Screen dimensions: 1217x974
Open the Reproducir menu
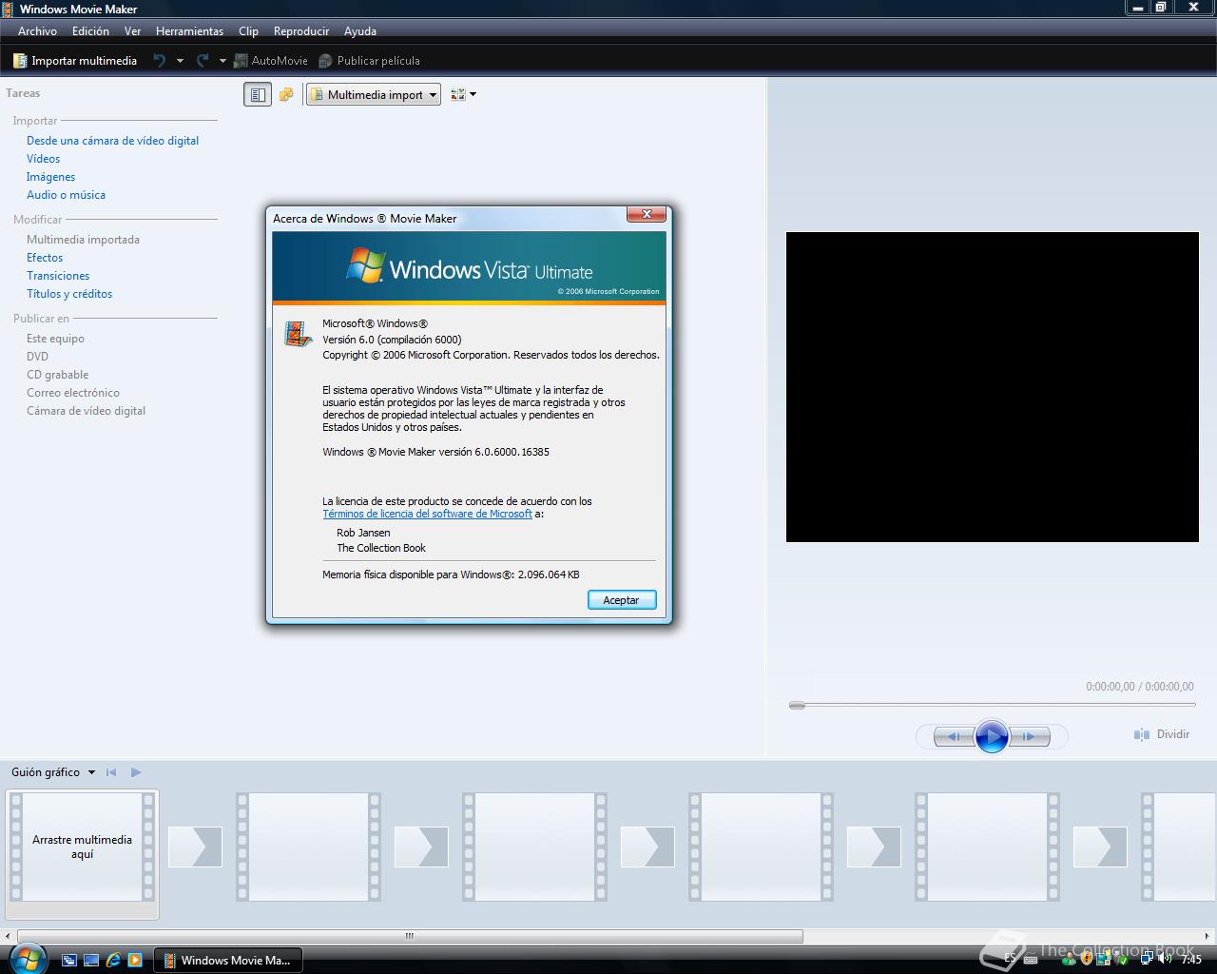point(300,30)
